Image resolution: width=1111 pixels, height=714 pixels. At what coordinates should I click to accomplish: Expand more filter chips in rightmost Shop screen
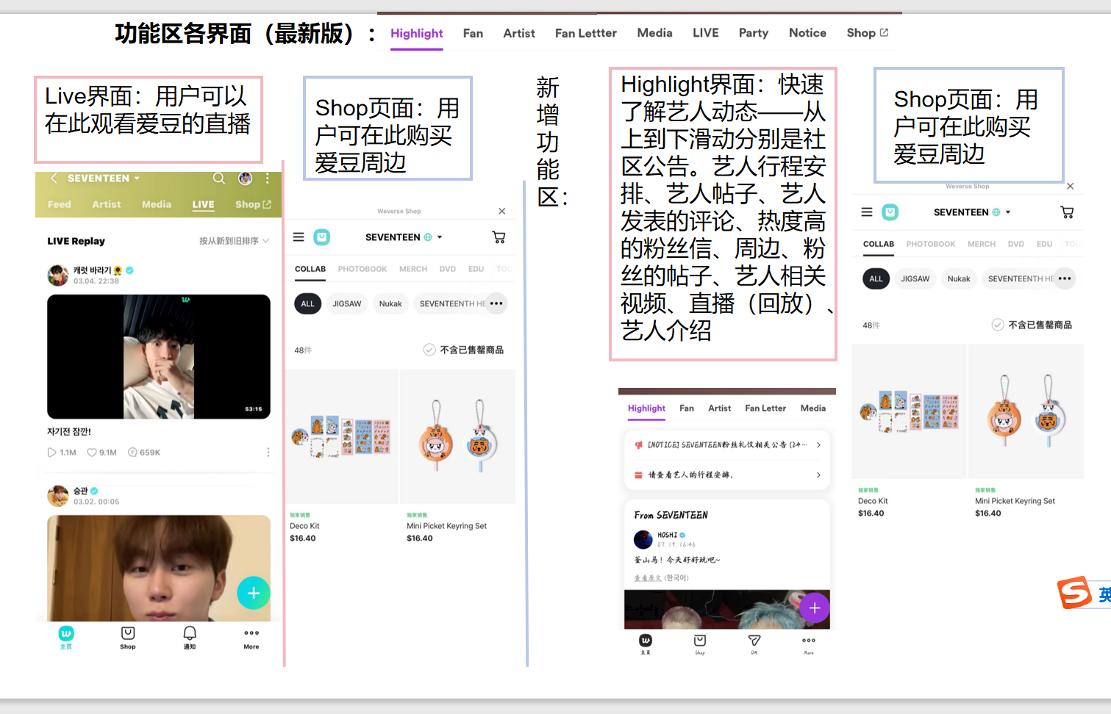pyautogui.click(x=1065, y=278)
